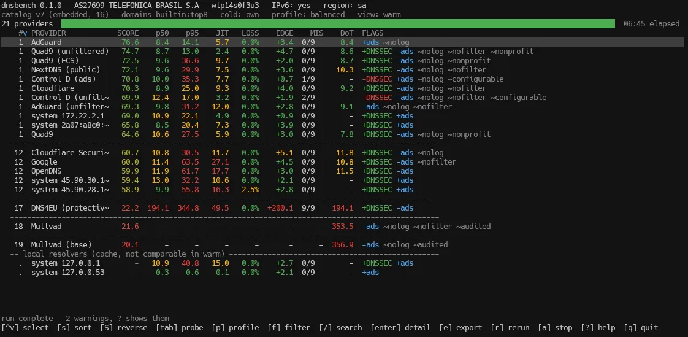Click the p50 column header
Screen dimensions: 688x337
pos(162,33)
